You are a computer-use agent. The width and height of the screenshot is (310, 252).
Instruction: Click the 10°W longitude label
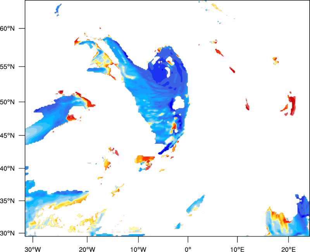click(x=138, y=249)
